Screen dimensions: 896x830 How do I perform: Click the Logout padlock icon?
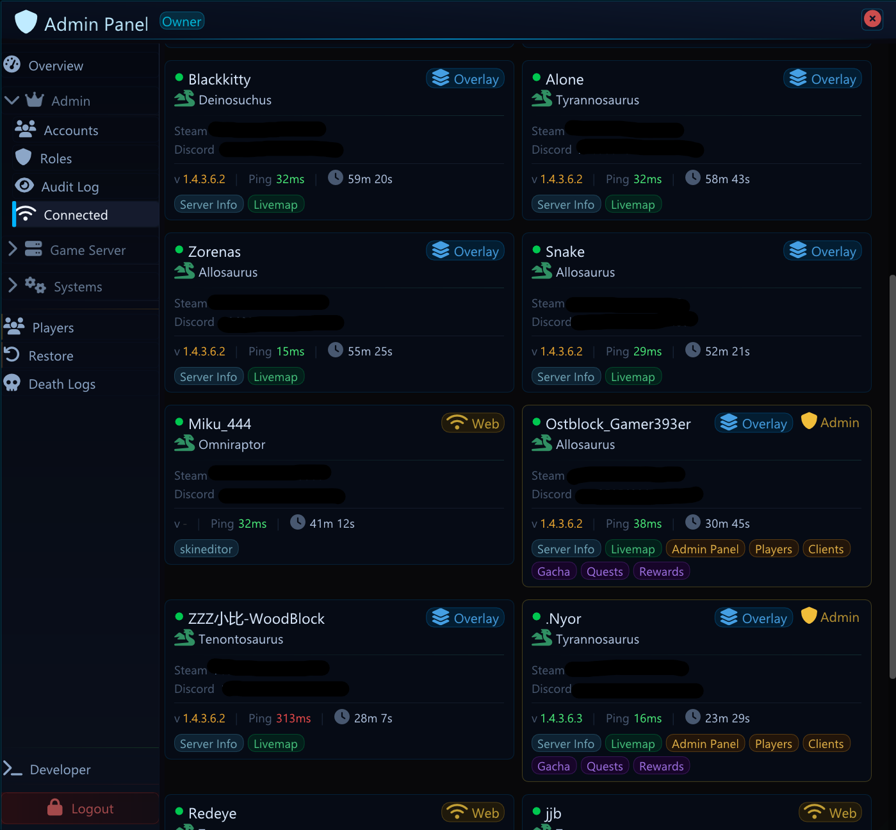[55, 807]
